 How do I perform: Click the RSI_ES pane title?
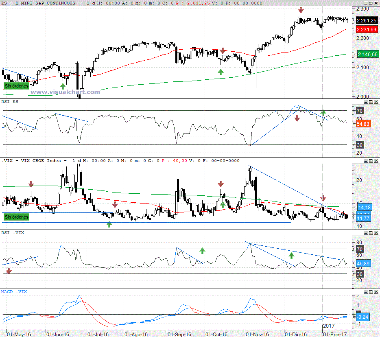pyautogui.click(x=10, y=102)
